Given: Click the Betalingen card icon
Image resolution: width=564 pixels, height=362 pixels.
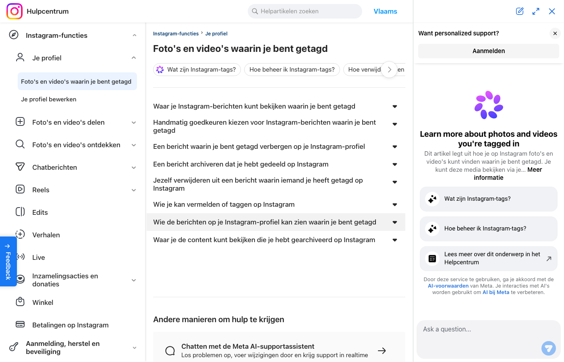Looking at the screenshot, I should click(20, 324).
